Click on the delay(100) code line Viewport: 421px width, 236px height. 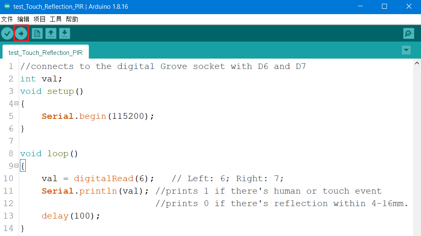click(x=71, y=216)
